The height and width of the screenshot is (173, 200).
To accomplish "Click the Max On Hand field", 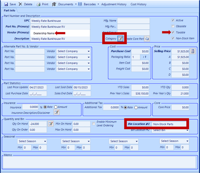I will click(x=81, y=130).
